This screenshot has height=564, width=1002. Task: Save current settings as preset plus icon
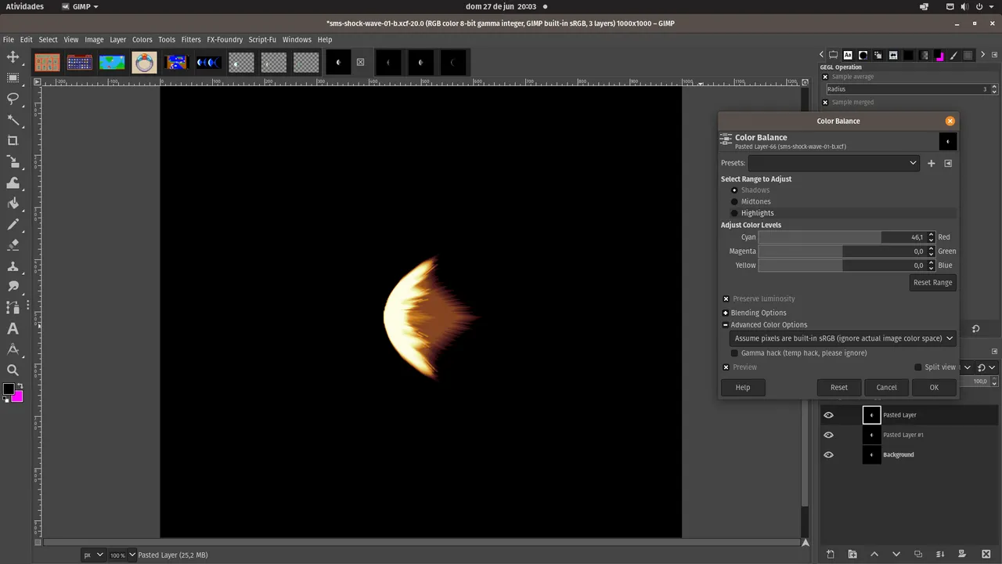(x=931, y=163)
